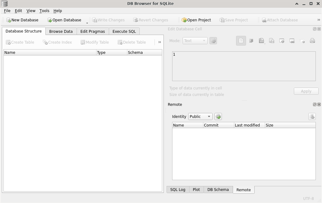This screenshot has height=203, width=322.
Task: Click the New Database toolbar button
Action: 22,20
